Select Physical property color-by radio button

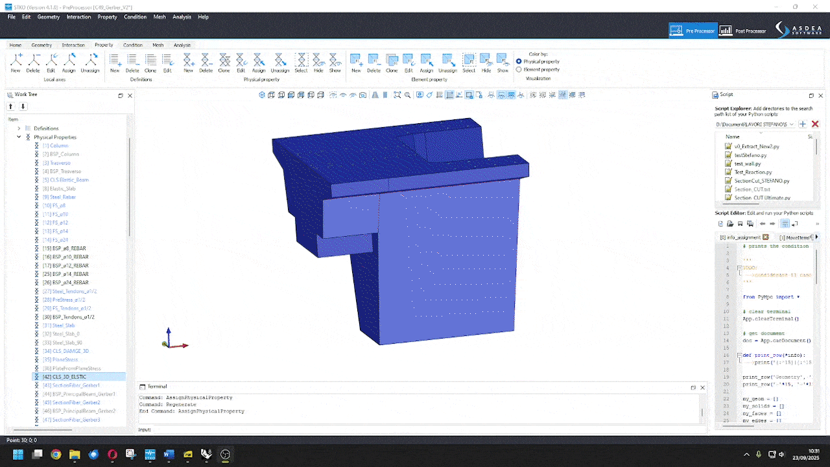[x=519, y=62]
